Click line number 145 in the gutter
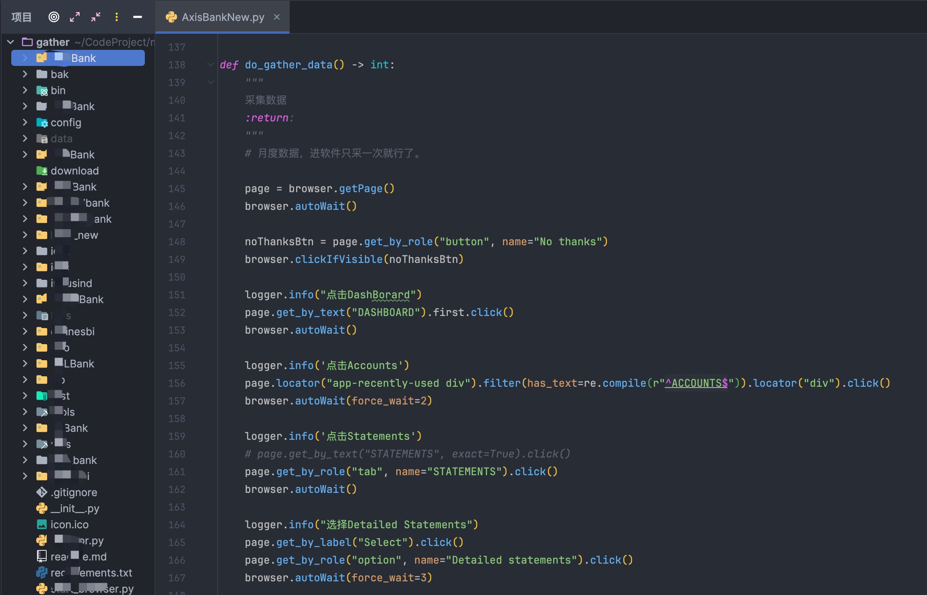Screen dimensions: 927x595 177,189
